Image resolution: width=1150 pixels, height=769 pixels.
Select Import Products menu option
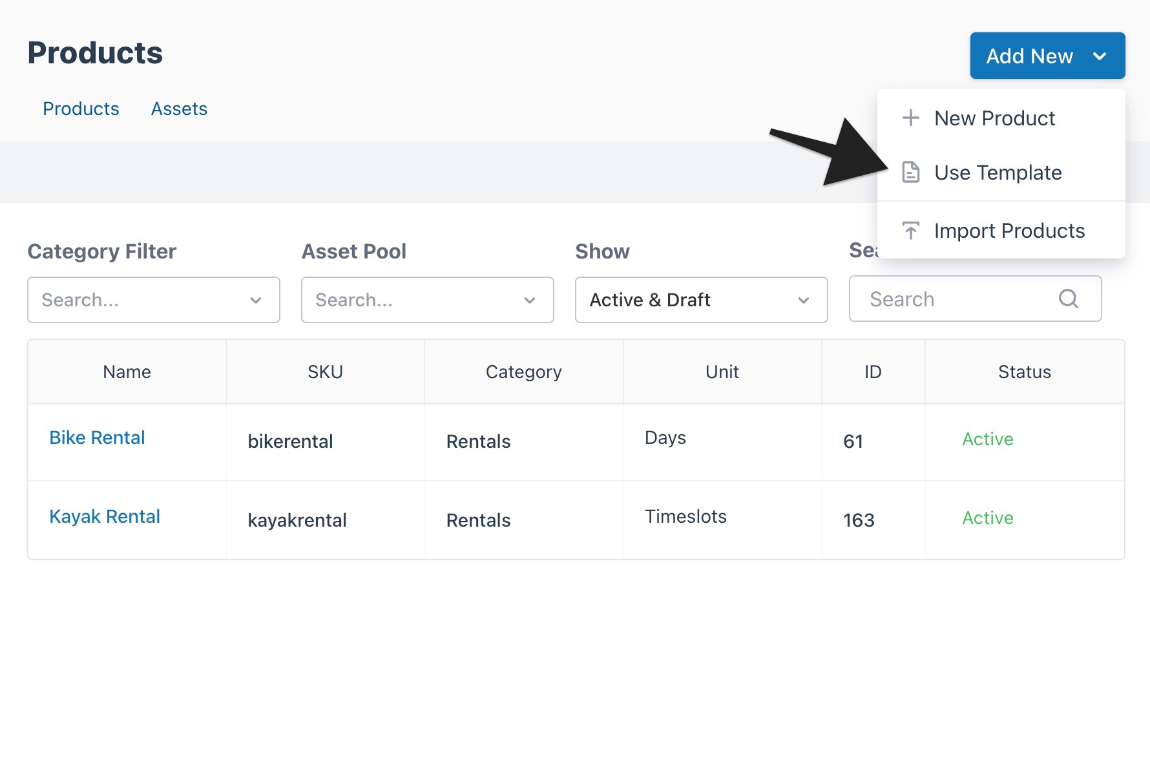tap(1001, 231)
